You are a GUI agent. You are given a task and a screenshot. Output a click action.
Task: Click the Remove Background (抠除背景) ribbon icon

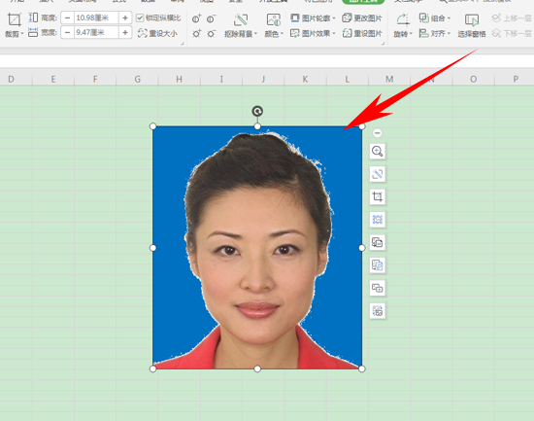241,20
